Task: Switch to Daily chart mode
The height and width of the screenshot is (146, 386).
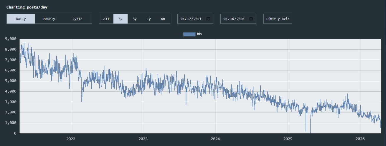Action: 21,19
